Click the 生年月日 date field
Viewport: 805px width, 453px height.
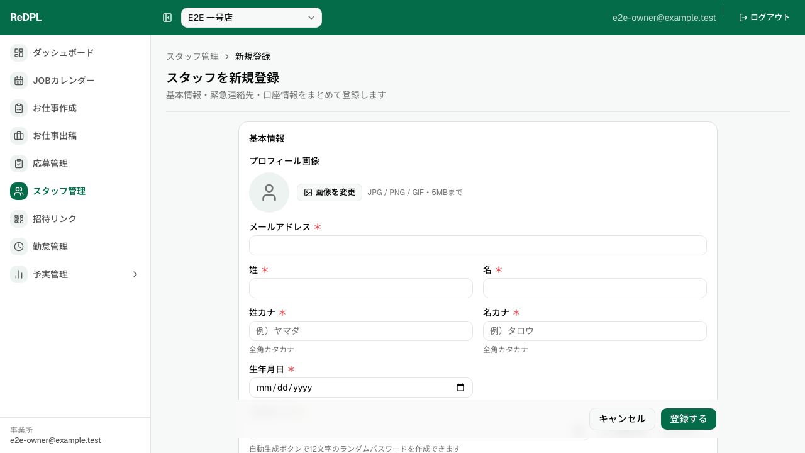361,388
